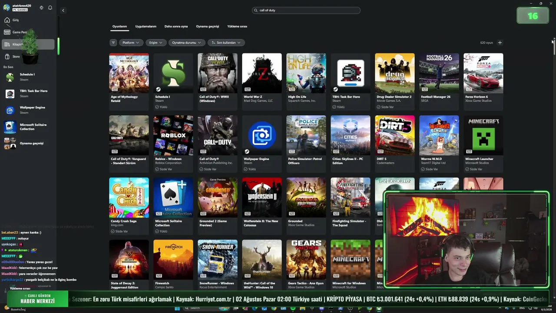Open the Daha sonra oyna tab
The image size is (556, 313).
(176, 27)
